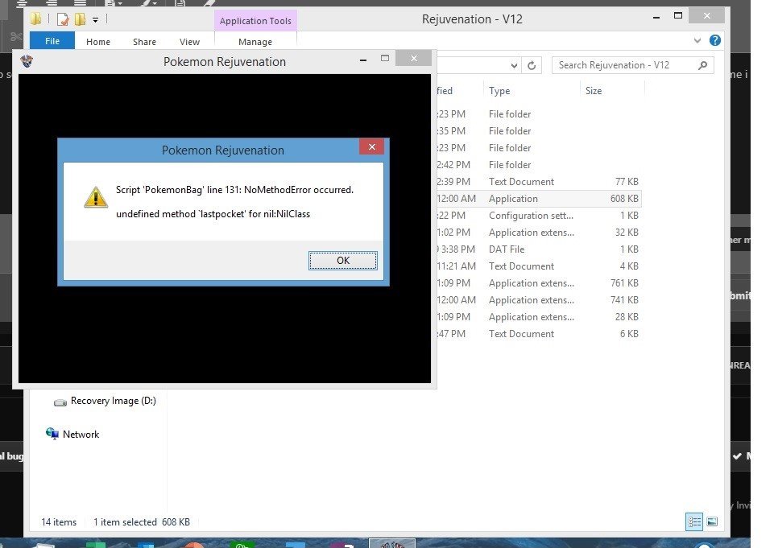Open the File tab in Explorer ribbon
Screen dimensions: 774x548
point(52,41)
